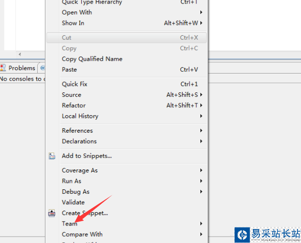Open the Coverage As submenu
Image resolution: width=301 pixels, height=243 pixels.
point(79,170)
